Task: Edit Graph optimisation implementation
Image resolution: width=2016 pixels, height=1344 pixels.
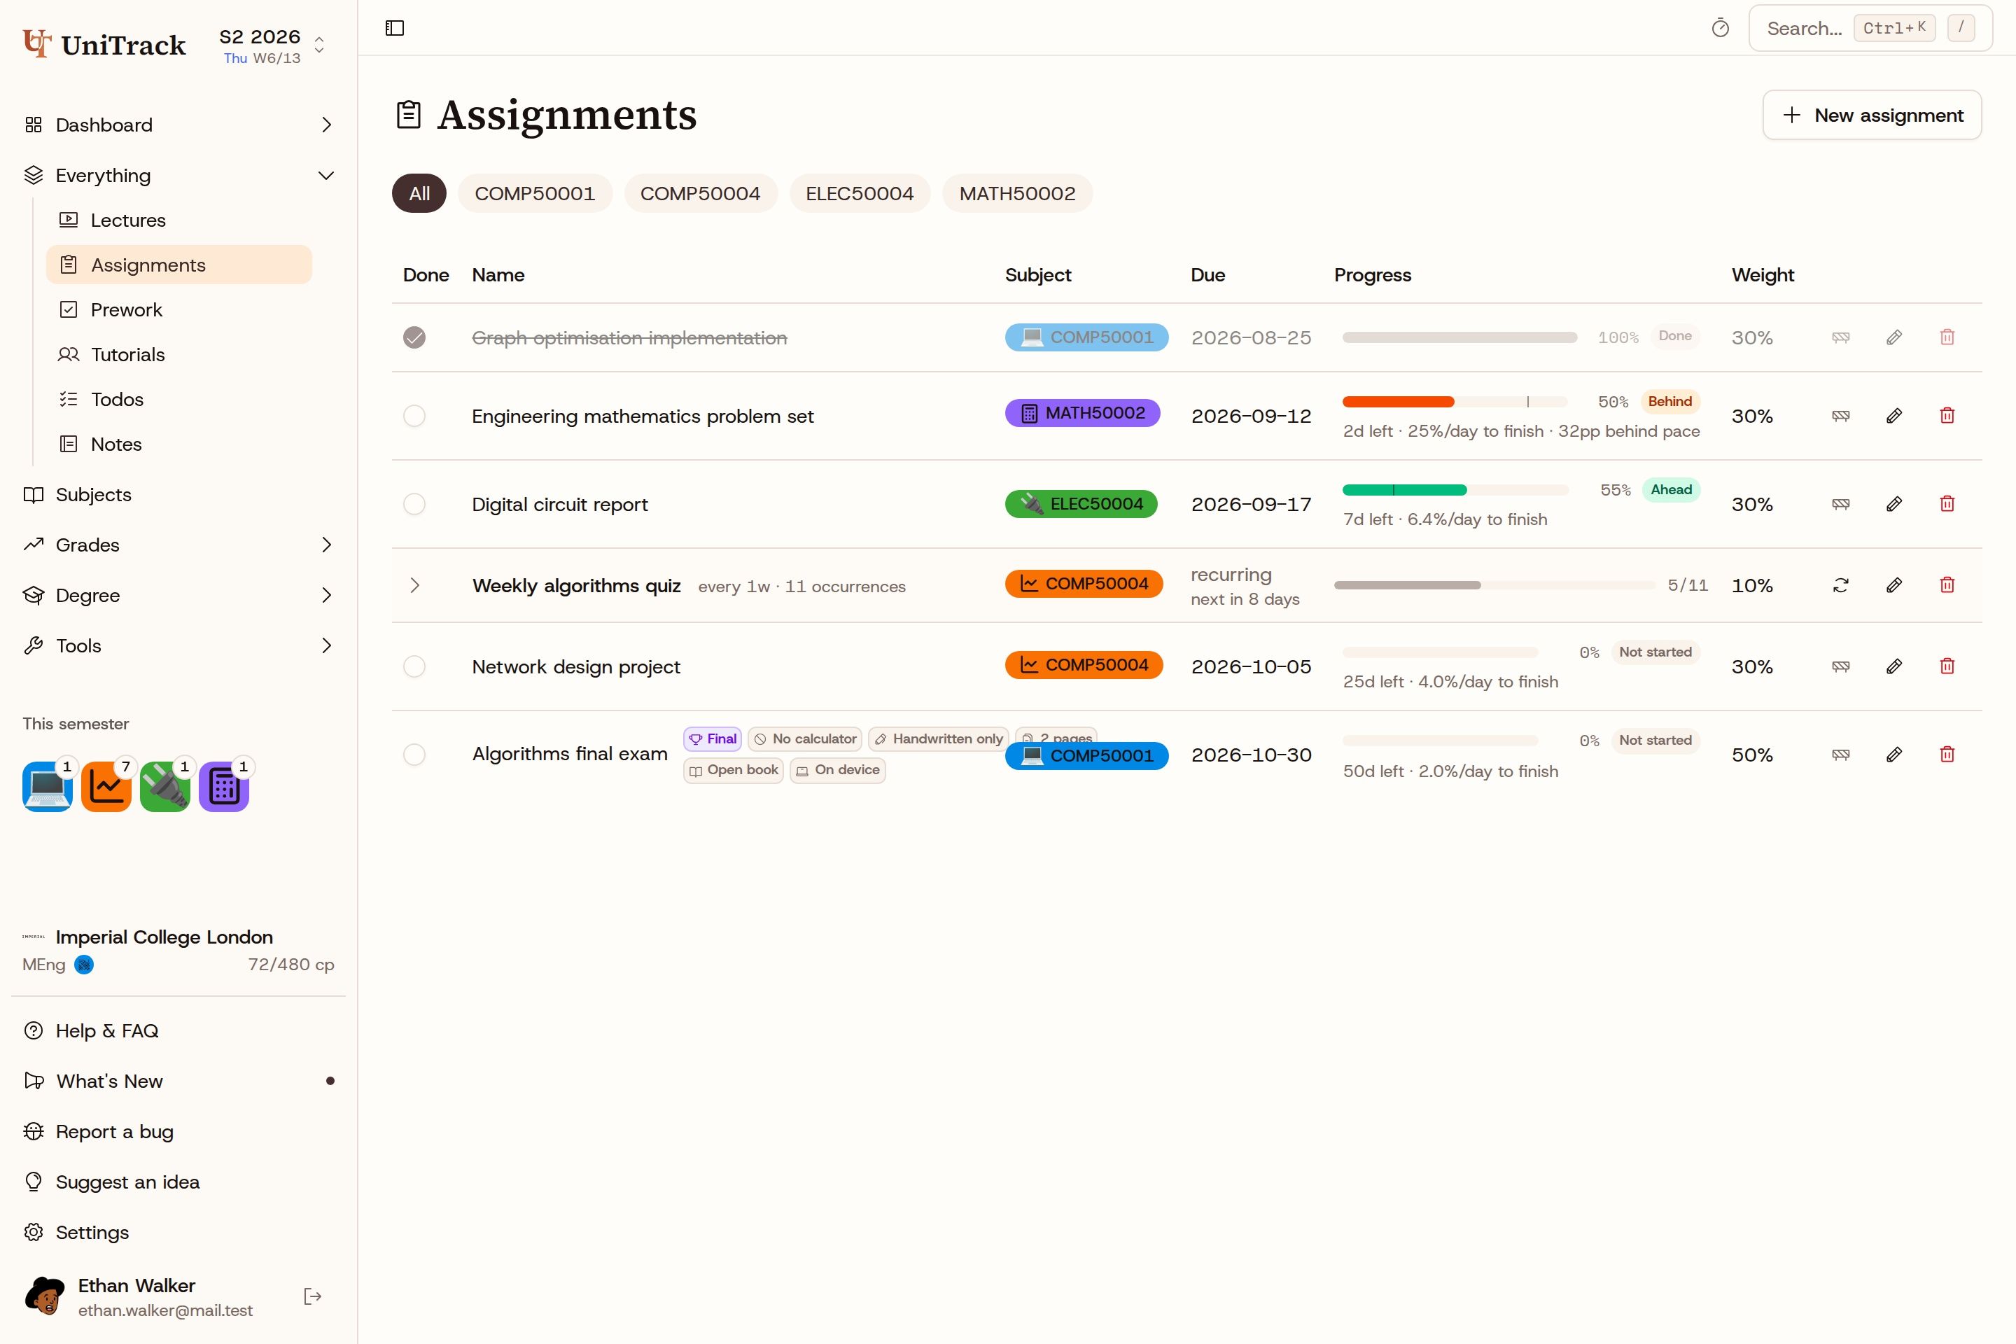Action: 1894,337
